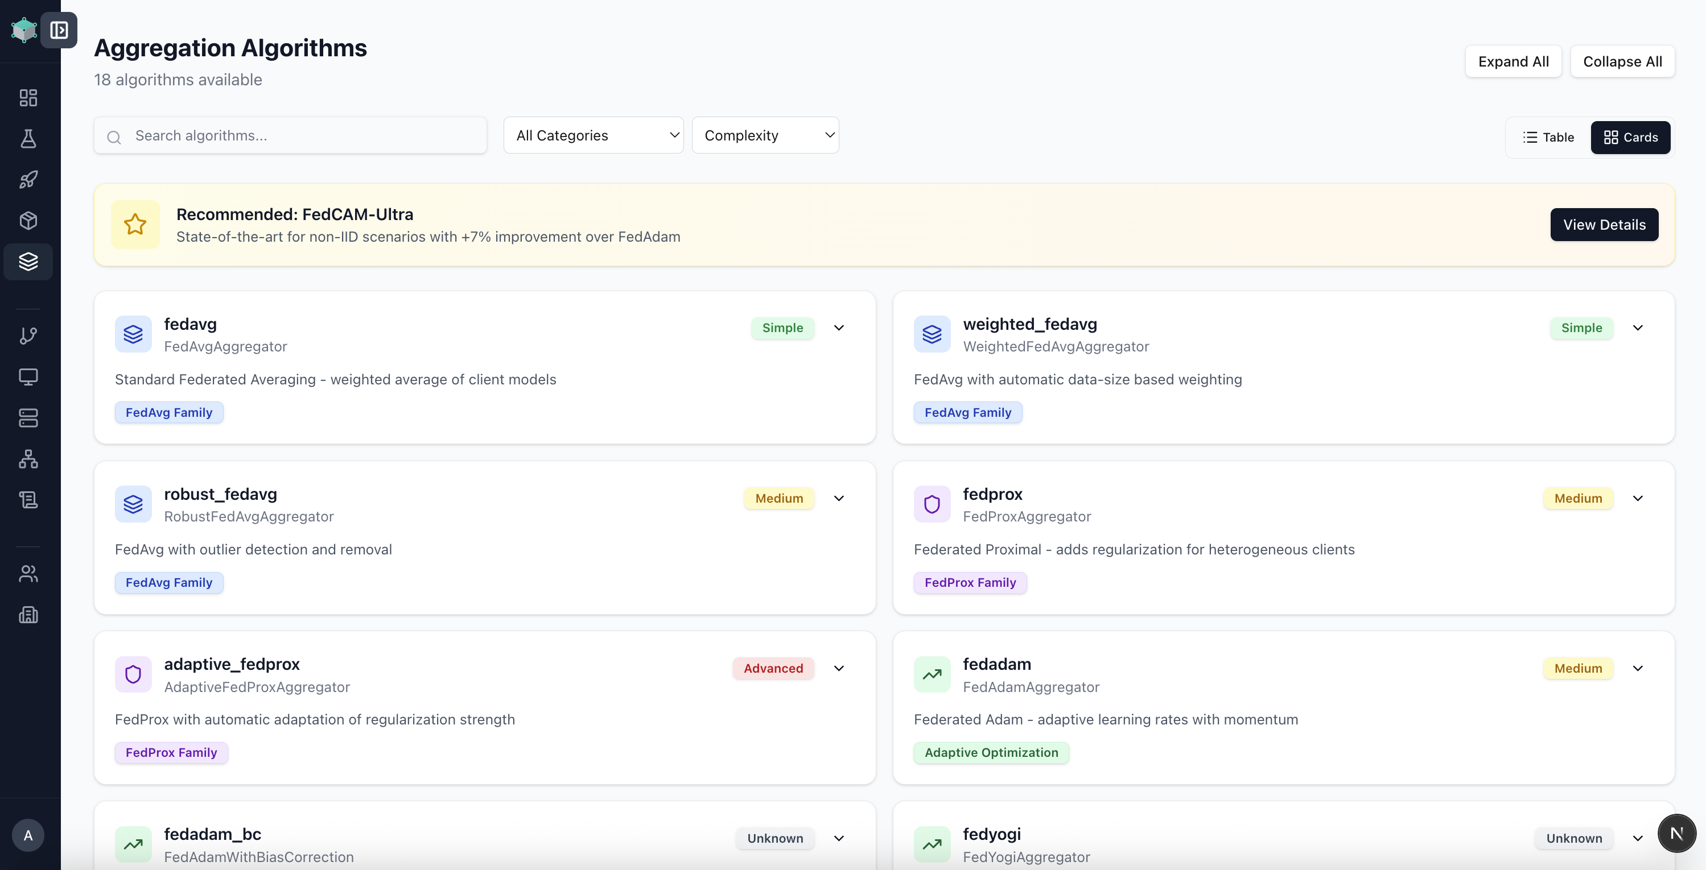Click the Collapse All button
Viewport: 1706px width, 870px height.
coord(1622,61)
